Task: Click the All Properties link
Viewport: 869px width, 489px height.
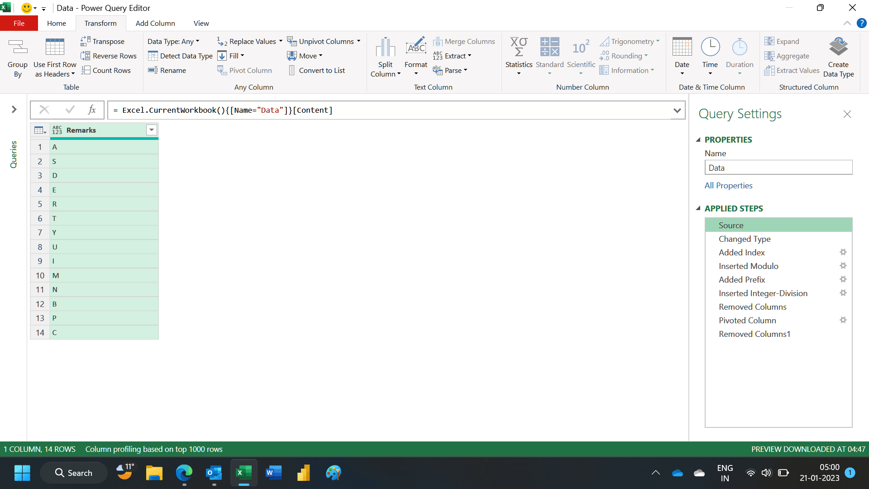Action: (x=728, y=185)
